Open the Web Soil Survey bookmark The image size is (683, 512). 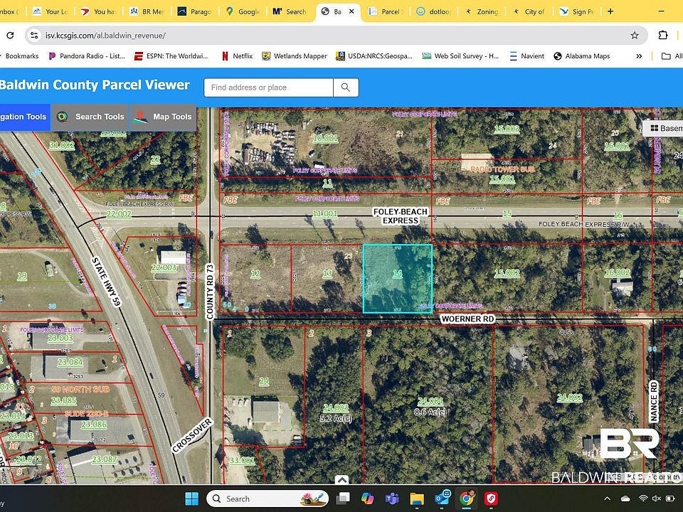(x=460, y=56)
